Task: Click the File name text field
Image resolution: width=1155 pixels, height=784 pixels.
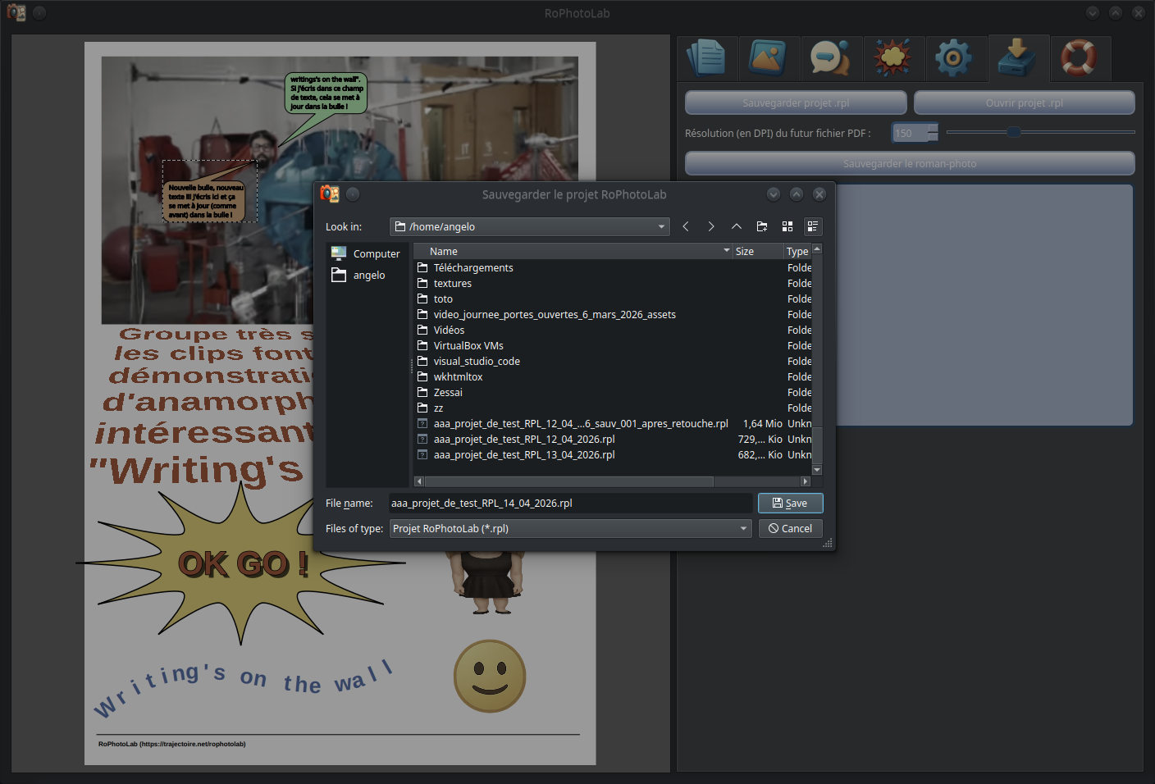Action: (570, 504)
